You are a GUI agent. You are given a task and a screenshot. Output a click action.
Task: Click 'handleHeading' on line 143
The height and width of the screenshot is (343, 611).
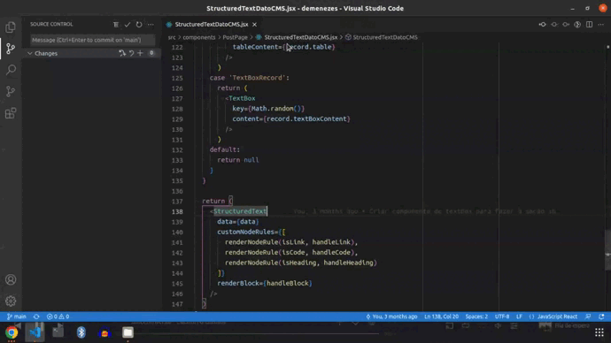point(348,263)
